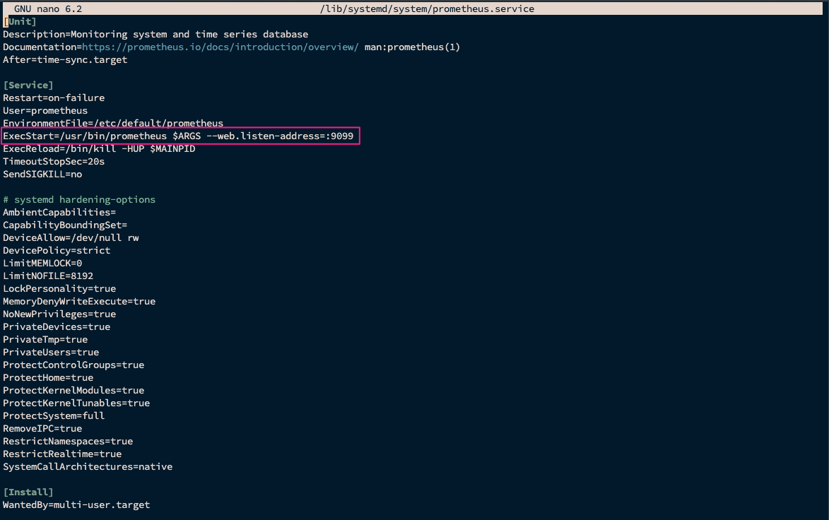Click the [Service] section header
This screenshot has height=520, width=829.
28,85
